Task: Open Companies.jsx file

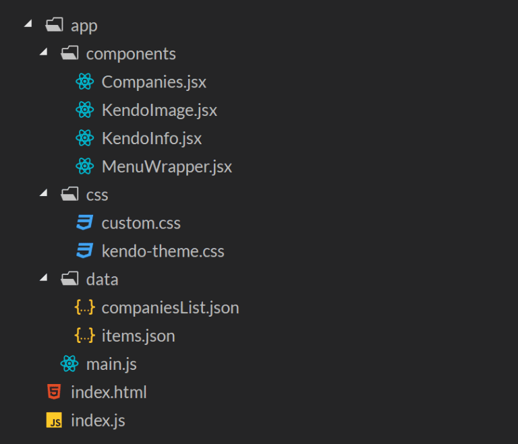Action: 154,82
